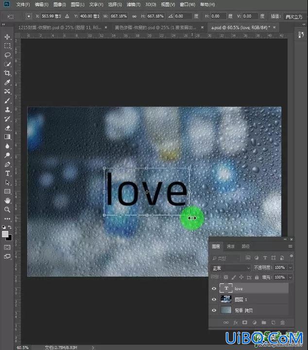
Task: Select the Rectangle shape tool
Action: [7, 192]
